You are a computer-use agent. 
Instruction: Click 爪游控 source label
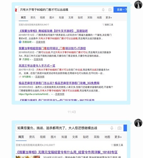26,59
